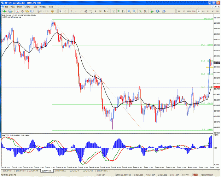
Task: Open the Tools menu
Action: (x=35, y=7)
